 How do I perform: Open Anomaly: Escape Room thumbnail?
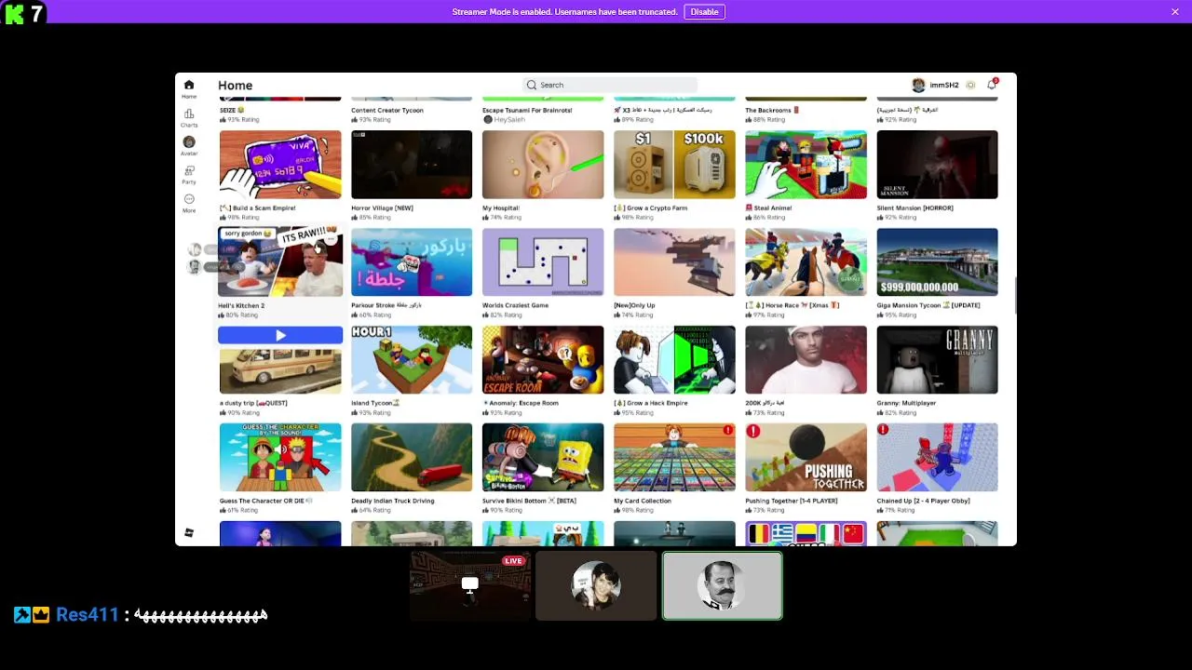543,360
